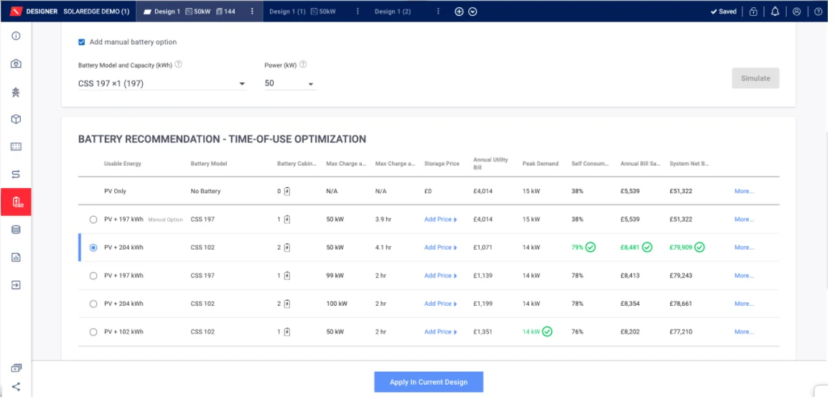Select PV + 102 kWh radio button
835x407 pixels.
pos(93,332)
